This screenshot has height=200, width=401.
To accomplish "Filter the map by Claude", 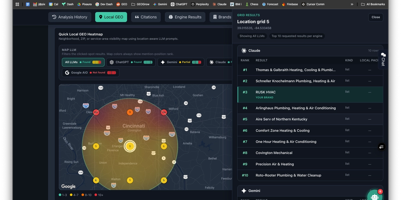I will [x=219, y=62].
